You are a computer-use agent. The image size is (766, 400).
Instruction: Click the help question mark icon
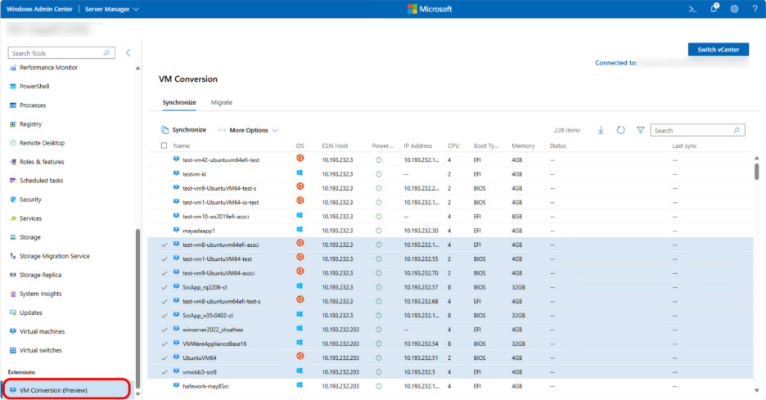tap(755, 9)
